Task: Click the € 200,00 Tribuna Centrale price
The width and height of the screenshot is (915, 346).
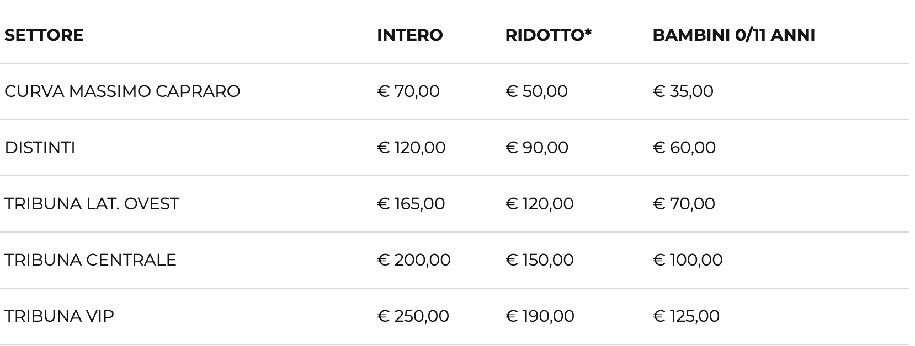Action: click(x=414, y=260)
